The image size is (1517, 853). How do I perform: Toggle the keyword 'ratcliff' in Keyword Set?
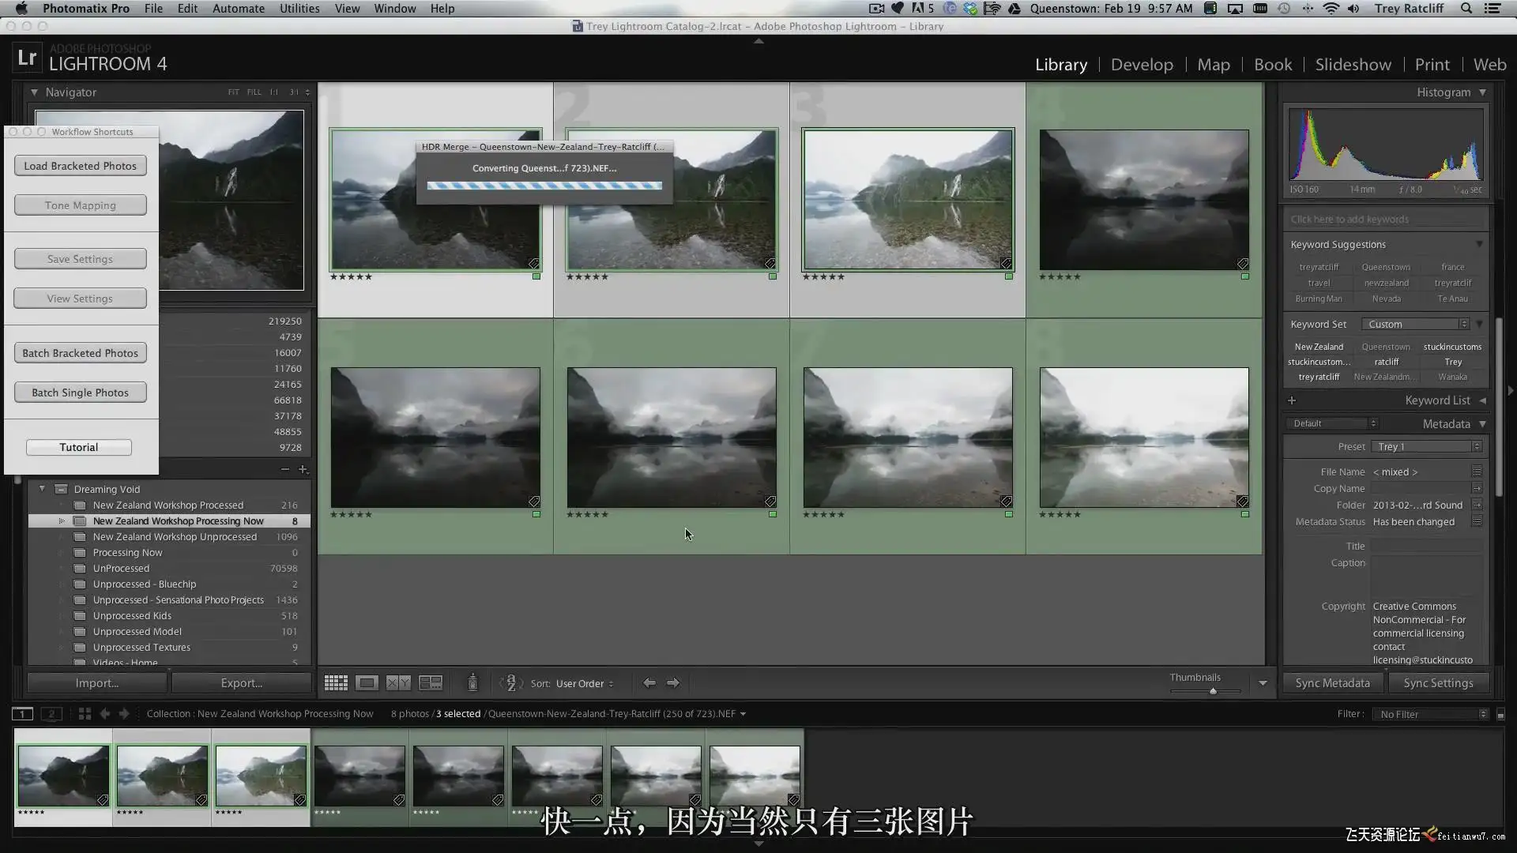1386,362
